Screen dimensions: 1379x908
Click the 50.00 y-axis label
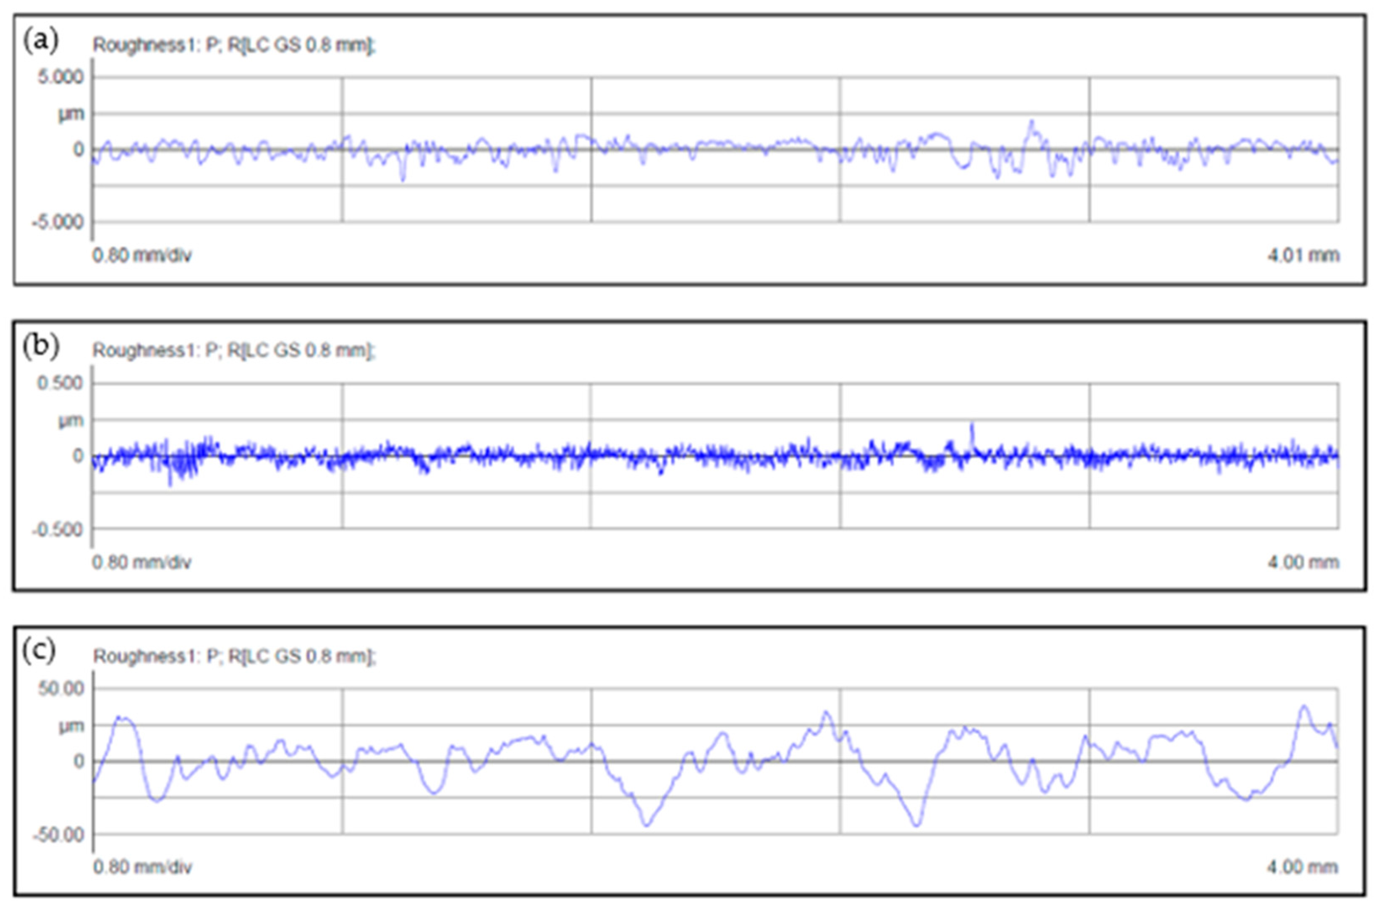(x=61, y=689)
